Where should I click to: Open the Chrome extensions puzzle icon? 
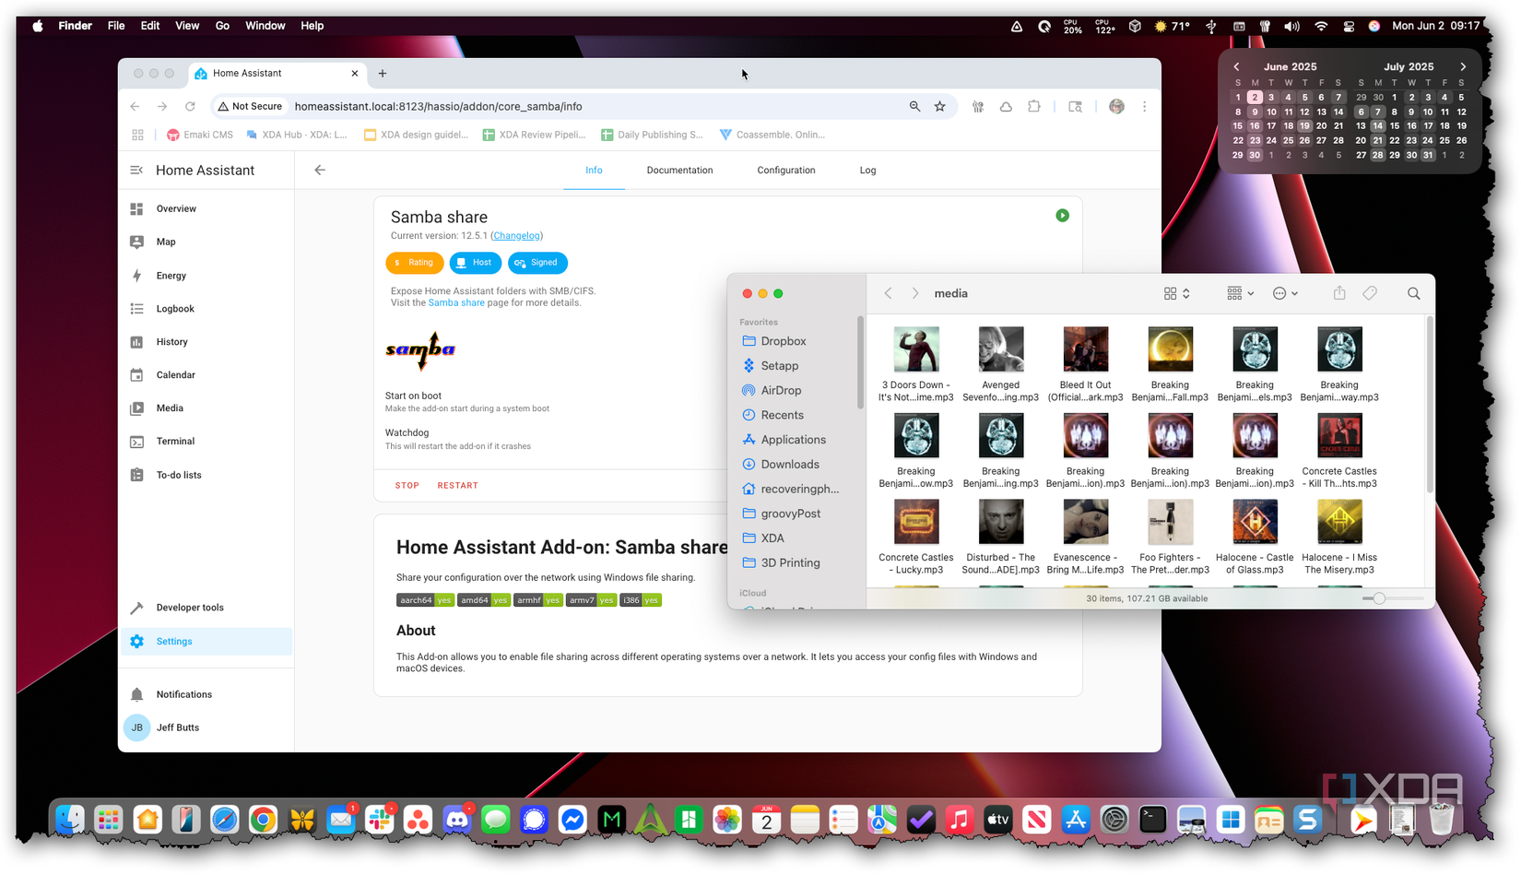[x=1033, y=106]
